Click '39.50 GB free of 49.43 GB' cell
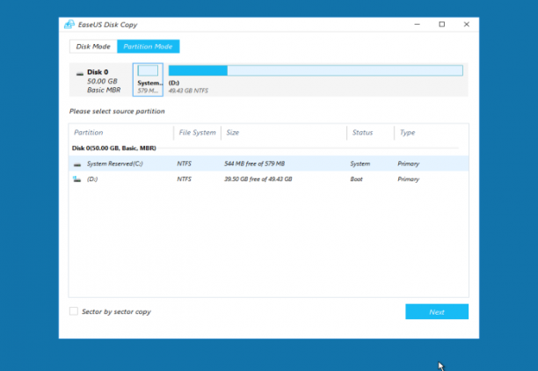The height and width of the screenshot is (371, 538). point(258,179)
